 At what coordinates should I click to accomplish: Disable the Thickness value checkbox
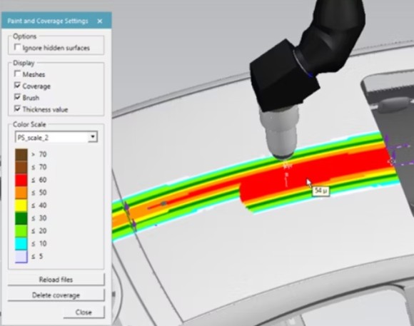click(x=17, y=108)
